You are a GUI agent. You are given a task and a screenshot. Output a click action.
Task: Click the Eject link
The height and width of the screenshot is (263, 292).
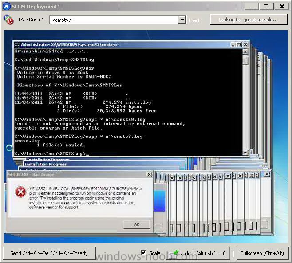(x=194, y=20)
